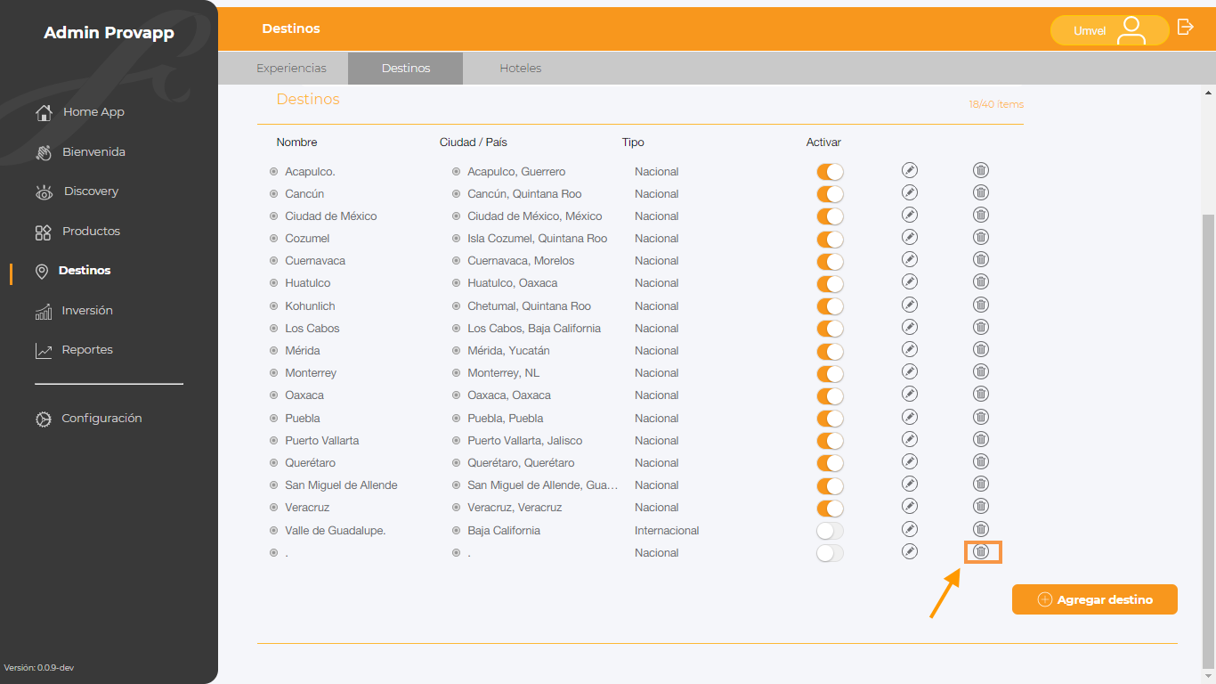
Task: Open Home App in sidebar
Action: coord(79,112)
